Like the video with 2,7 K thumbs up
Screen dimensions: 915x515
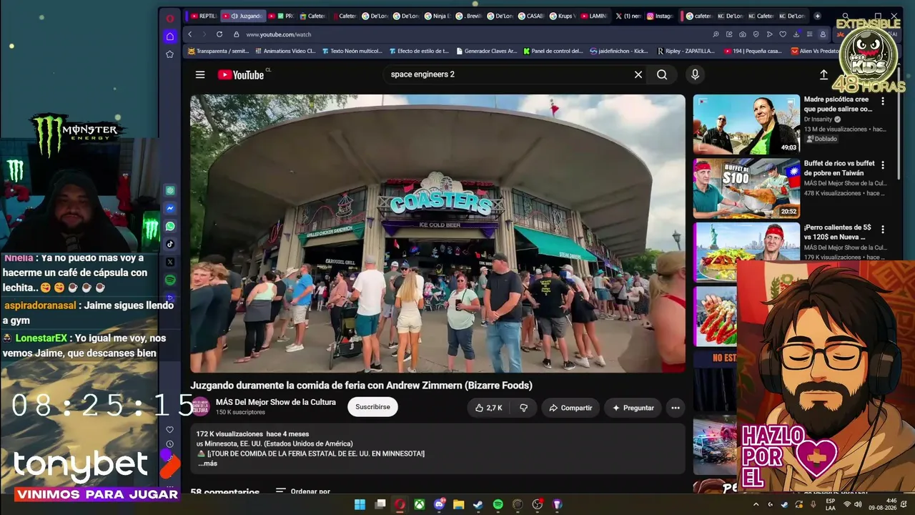click(x=489, y=408)
